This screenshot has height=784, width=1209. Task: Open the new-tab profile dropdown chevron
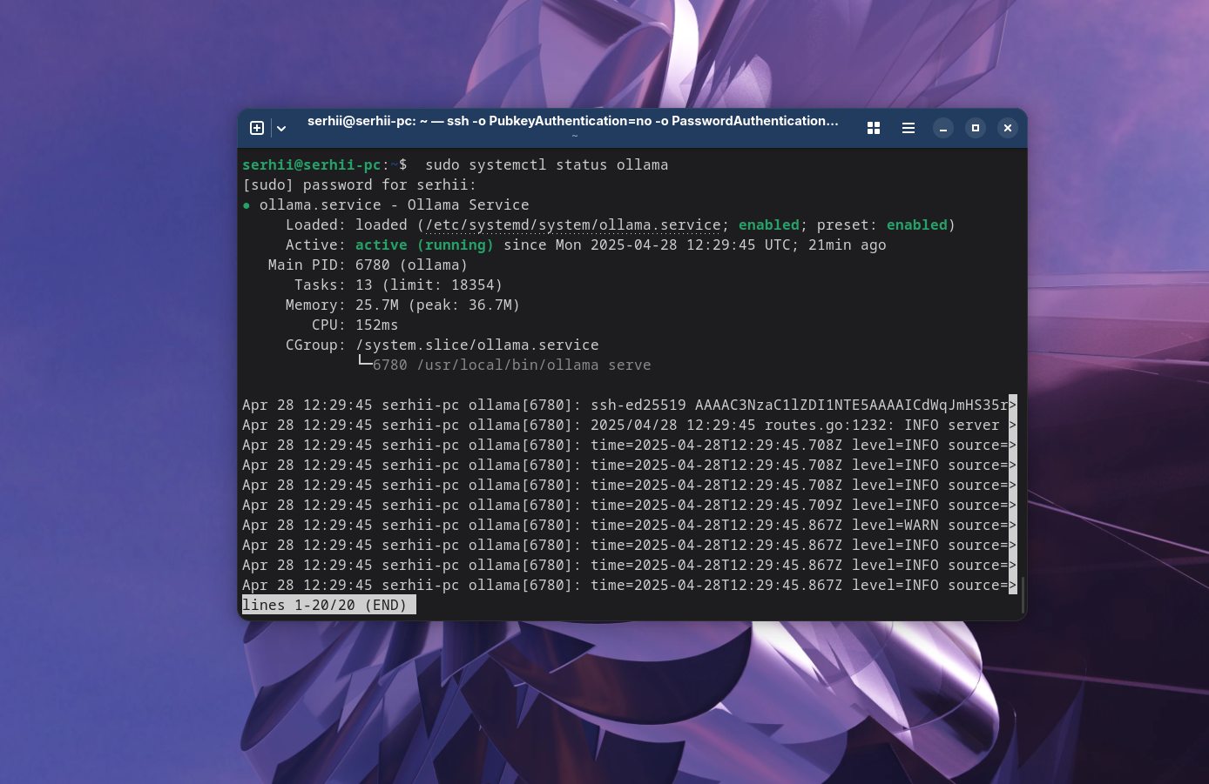click(x=280, y=128)
